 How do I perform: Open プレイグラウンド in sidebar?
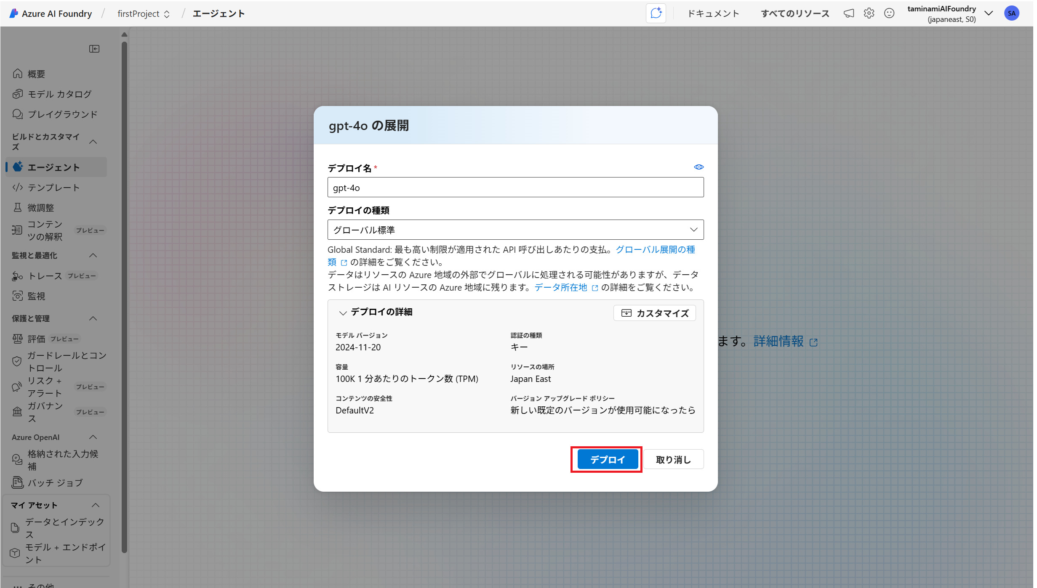(62, 114)
